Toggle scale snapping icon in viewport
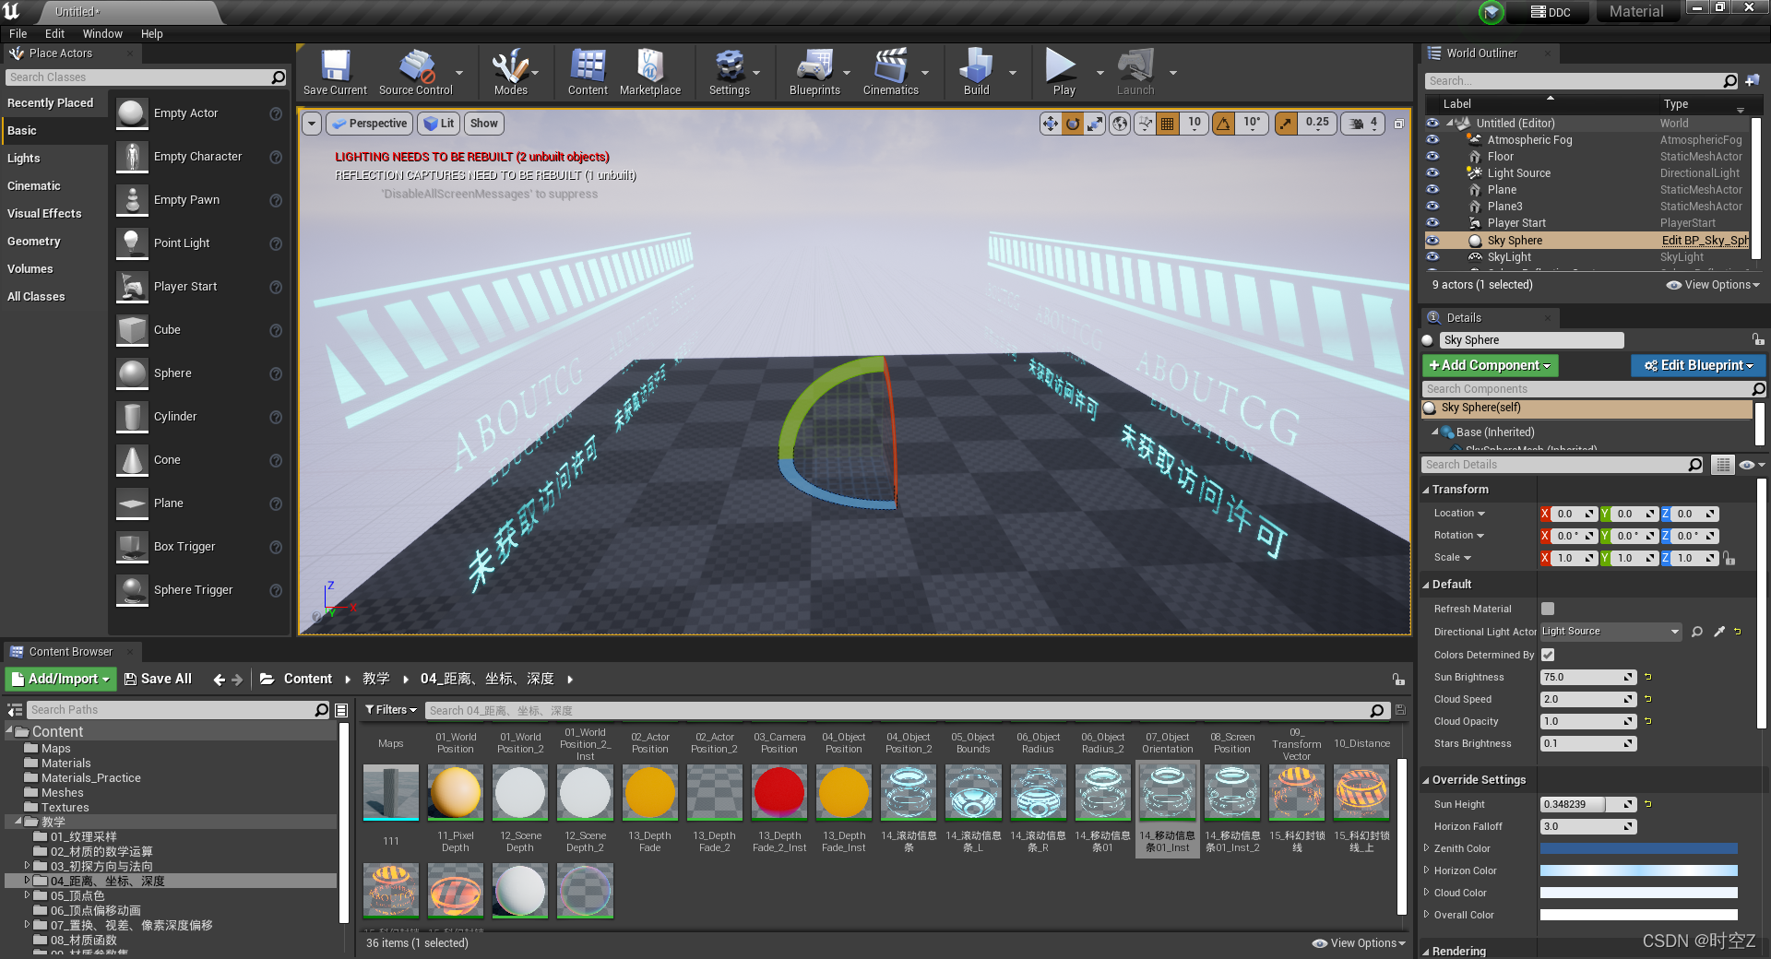Image resolution: width=1771 pixels, height=959 pixels. [1286, 124]
